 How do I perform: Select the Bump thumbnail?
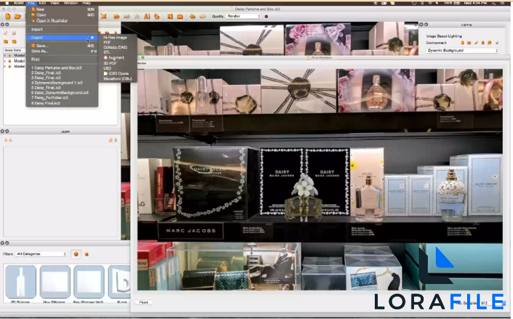[119, 282]
